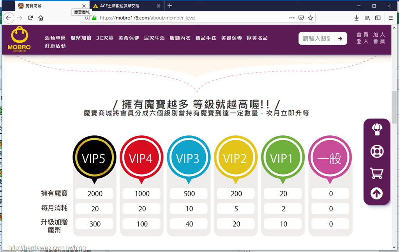This screenshot has width=399, height=252.
Task: Click VIP1 每月消耗 value 2
Action: coord(283,209)
